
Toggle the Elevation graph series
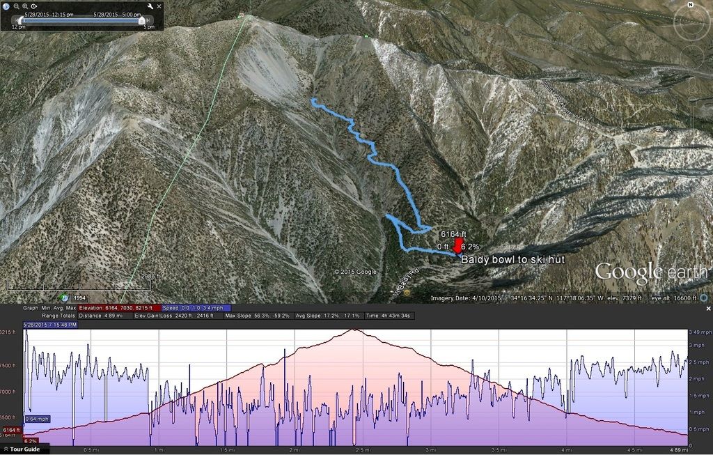click(119, 308)
